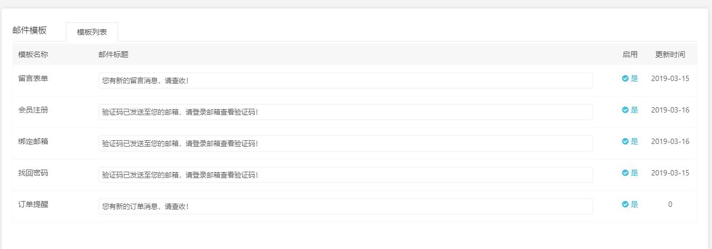Click the checkmark icon in 会员注册 row
712x249 pixels.
(625, 110)
